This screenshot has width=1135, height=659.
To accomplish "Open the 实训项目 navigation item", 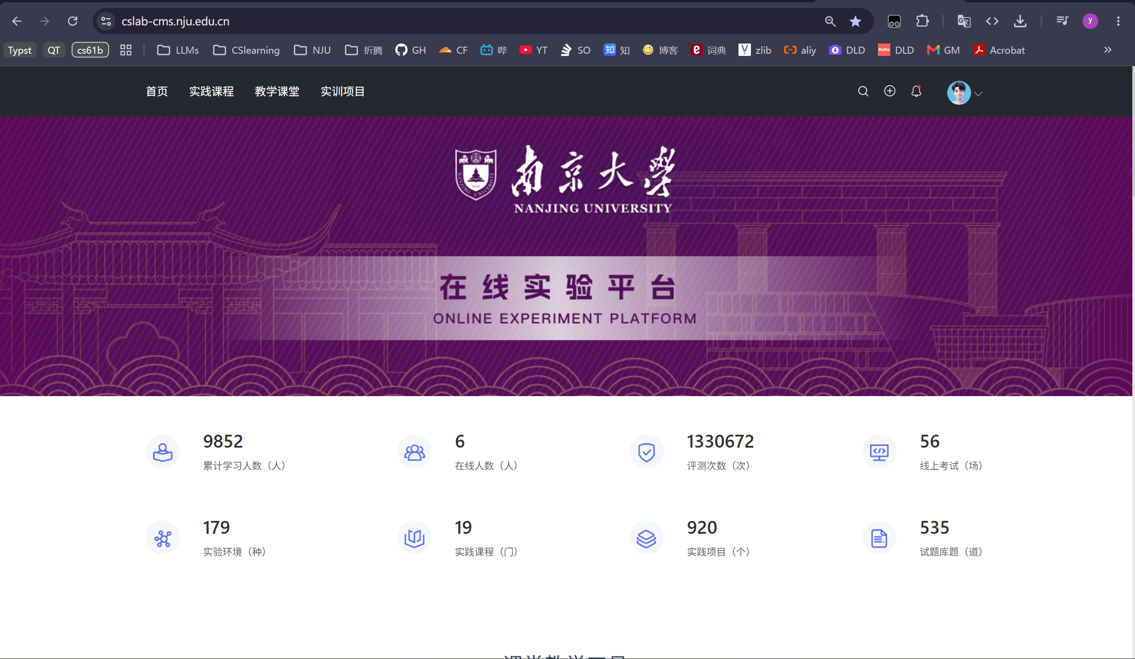I will [x=343, y=91].
